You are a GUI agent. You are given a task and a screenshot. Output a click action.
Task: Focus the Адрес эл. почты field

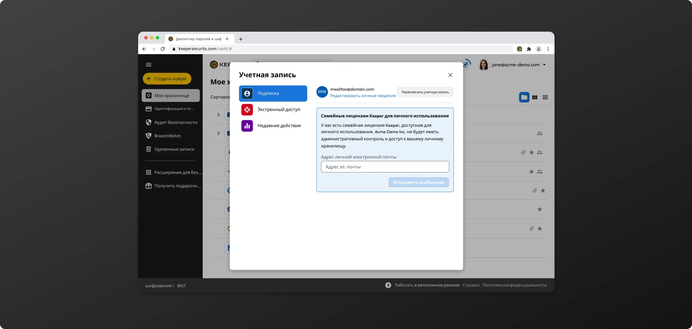pyautogui.click(x=385, y=167)
